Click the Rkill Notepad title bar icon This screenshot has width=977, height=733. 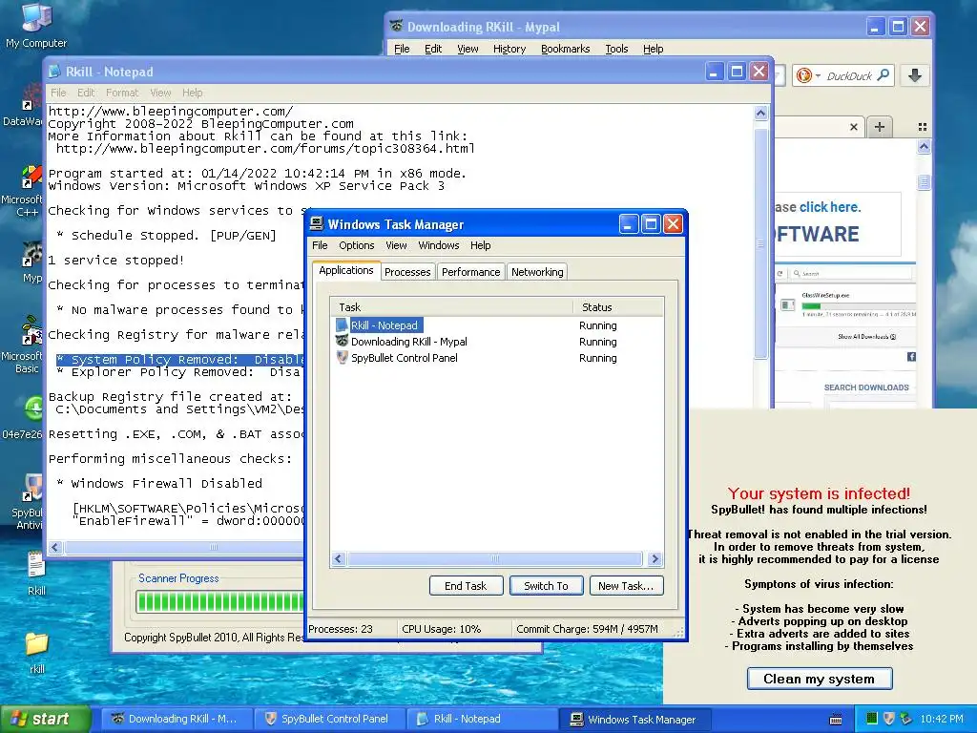(x=54, y=72)
